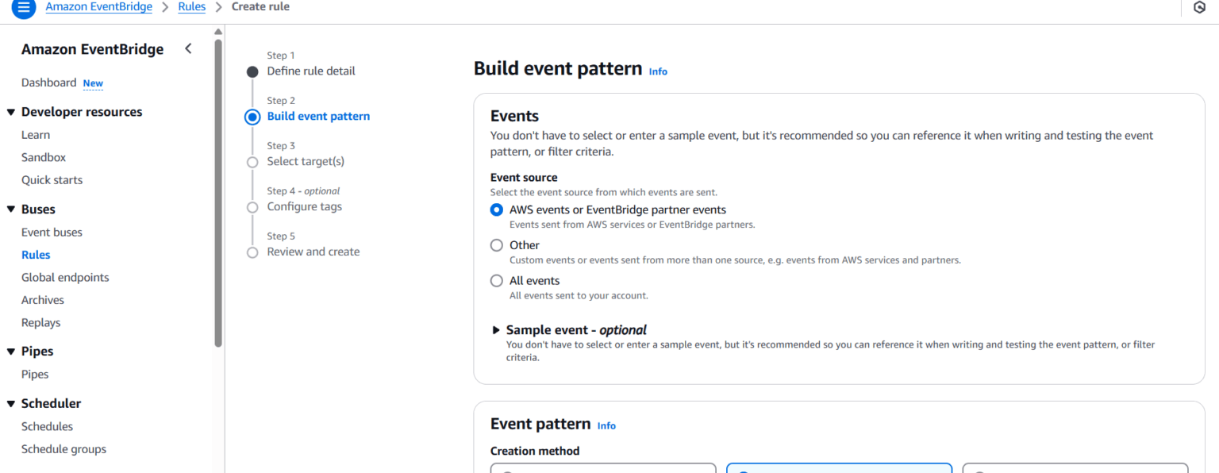
Task: Open Global endpoints in the sidebar
Action: pos(65,277)
